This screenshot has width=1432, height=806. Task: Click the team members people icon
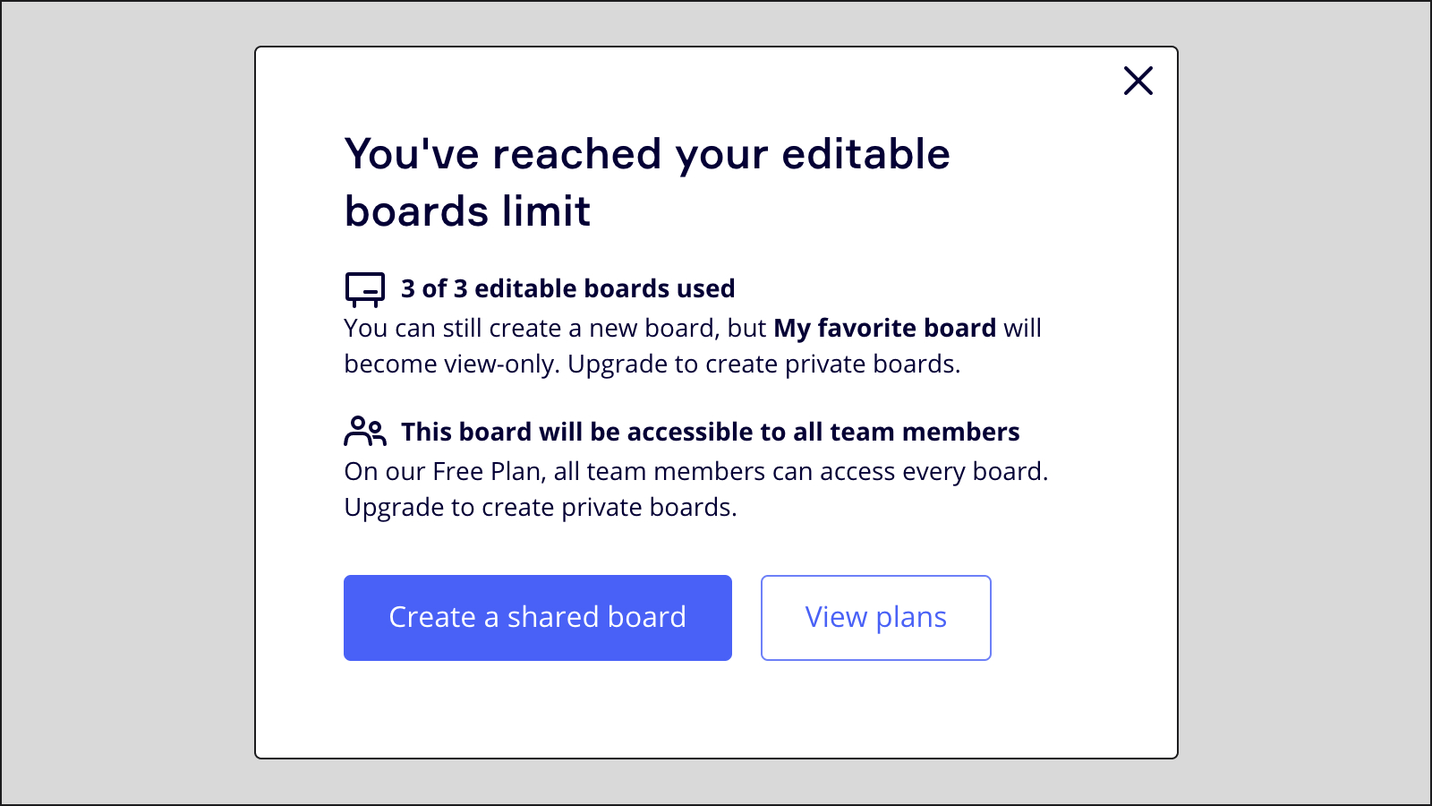[x=365, y=432]
